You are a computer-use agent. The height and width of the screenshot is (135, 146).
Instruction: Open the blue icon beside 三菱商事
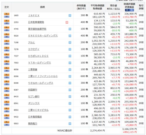click(70, 69)
